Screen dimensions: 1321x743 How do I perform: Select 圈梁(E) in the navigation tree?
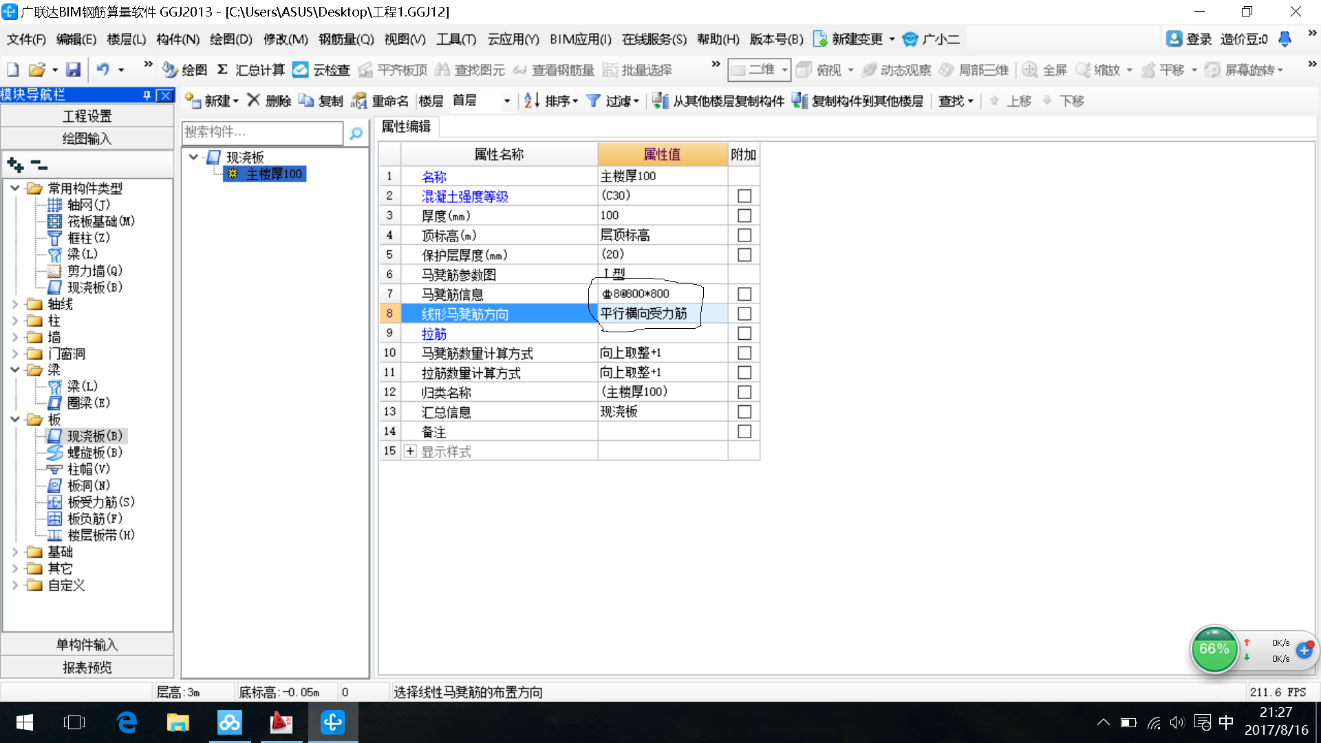point(79,402)
